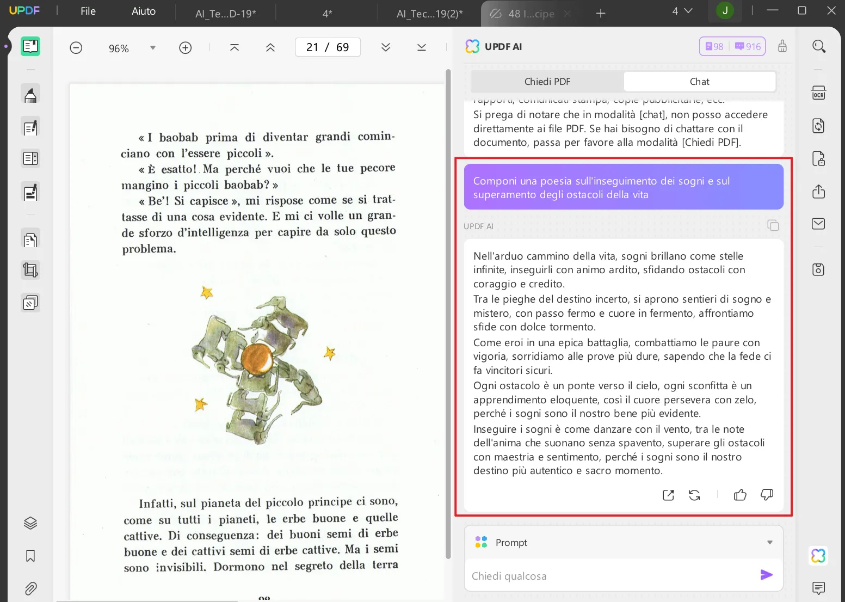Open the Attachments paperclip panel
The height and width of the screenshot is (602, 845).
(30, 588)
